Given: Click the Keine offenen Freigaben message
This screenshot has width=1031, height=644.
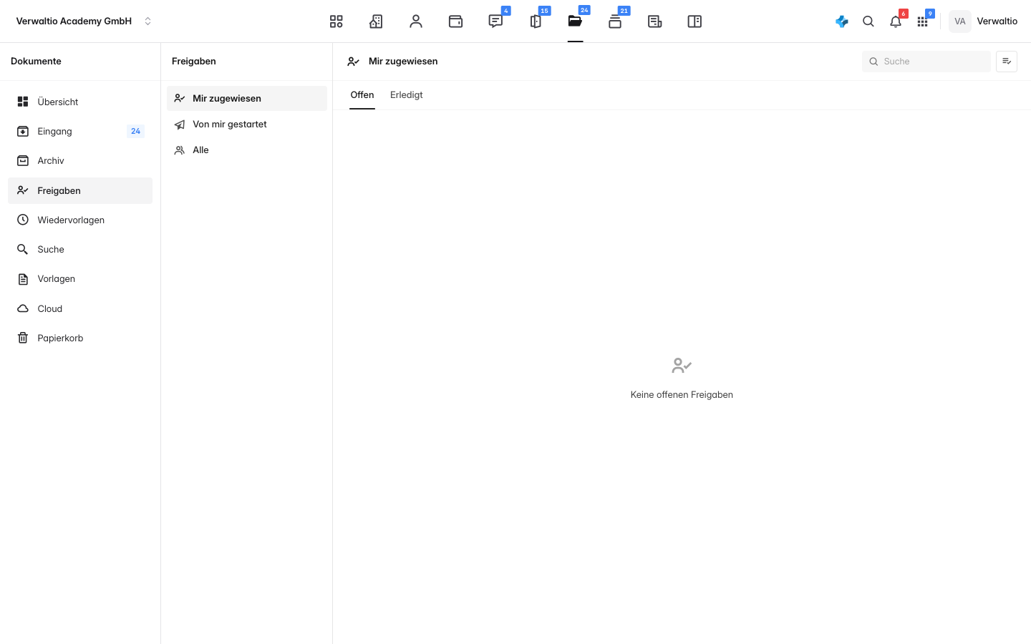Looking at the screenshot, I should [x=682, y=395].
